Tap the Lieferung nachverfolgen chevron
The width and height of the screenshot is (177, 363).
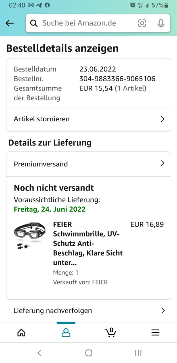163,311
